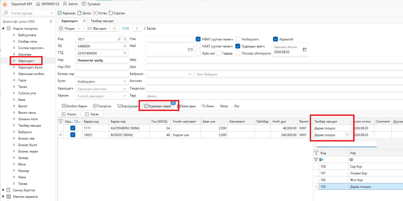Viewport: 403px width, 201px height.
Task: Click the search icon in РД field
Action: [125, 46]
